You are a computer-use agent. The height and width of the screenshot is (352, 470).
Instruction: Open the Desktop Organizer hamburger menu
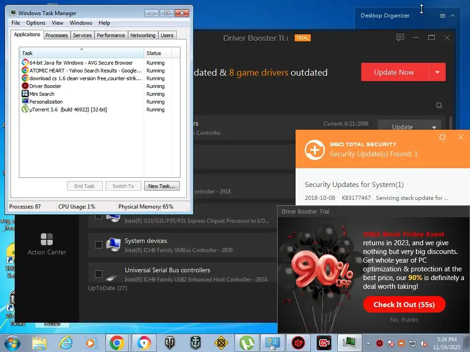[442, 16]
